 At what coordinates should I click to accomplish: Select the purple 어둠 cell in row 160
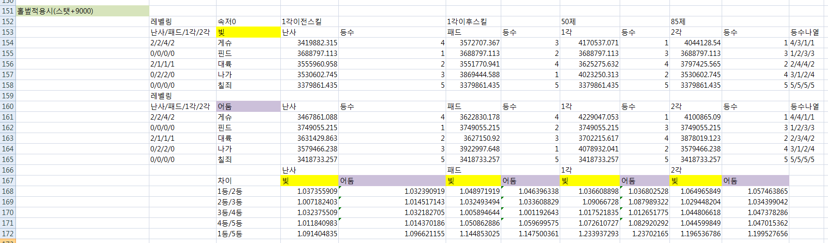248,106
